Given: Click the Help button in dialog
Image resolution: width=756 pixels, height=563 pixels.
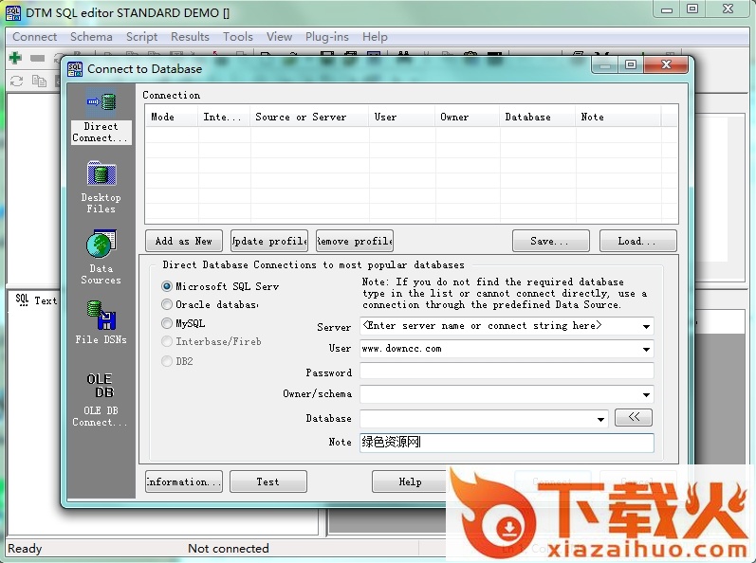Looking at the screenshot, I should (410, 481).
